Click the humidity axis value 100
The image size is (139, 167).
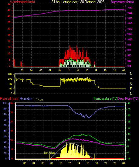[5, 103]
